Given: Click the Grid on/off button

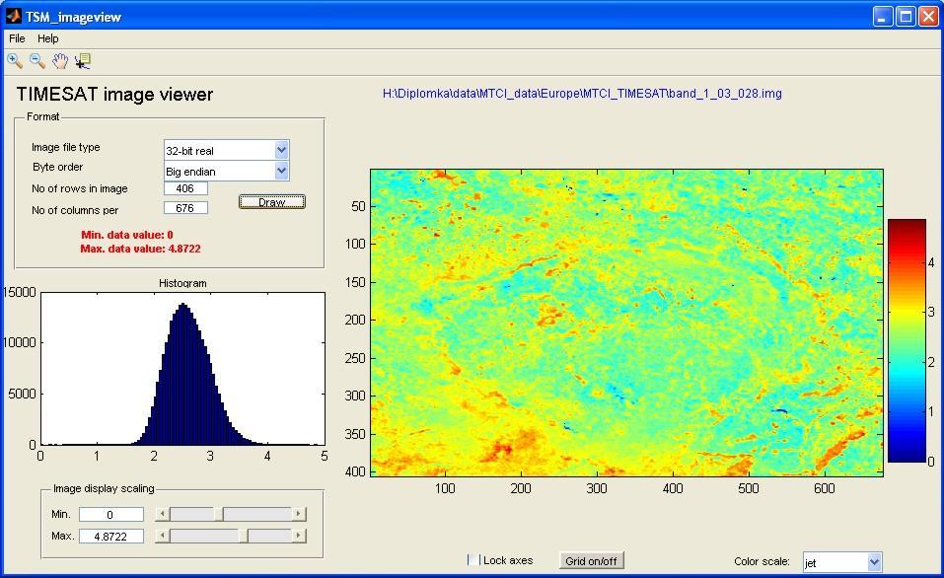Looking at the screenshot, I should click(591, 560).
